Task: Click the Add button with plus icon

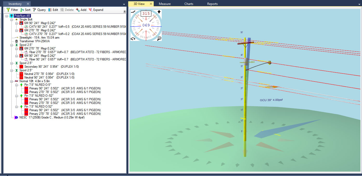Action: pyautogui.click(x=81, y=10)
